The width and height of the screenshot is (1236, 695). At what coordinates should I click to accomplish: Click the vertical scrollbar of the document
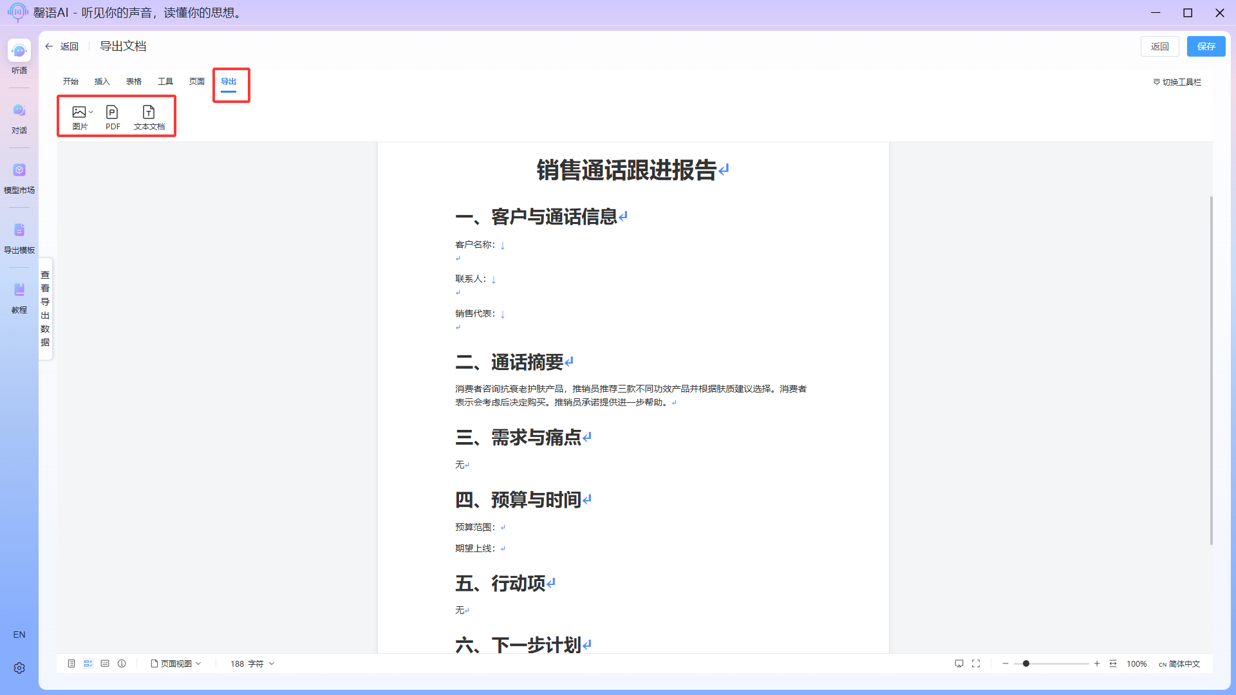tap(1211, 371)
